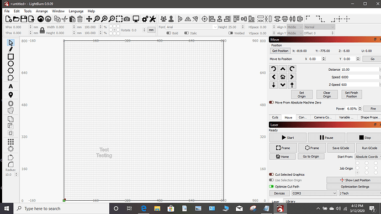Screen dimensions: 381x214
Task: Select the Create Text tool
Action: (x=10, y=86)
